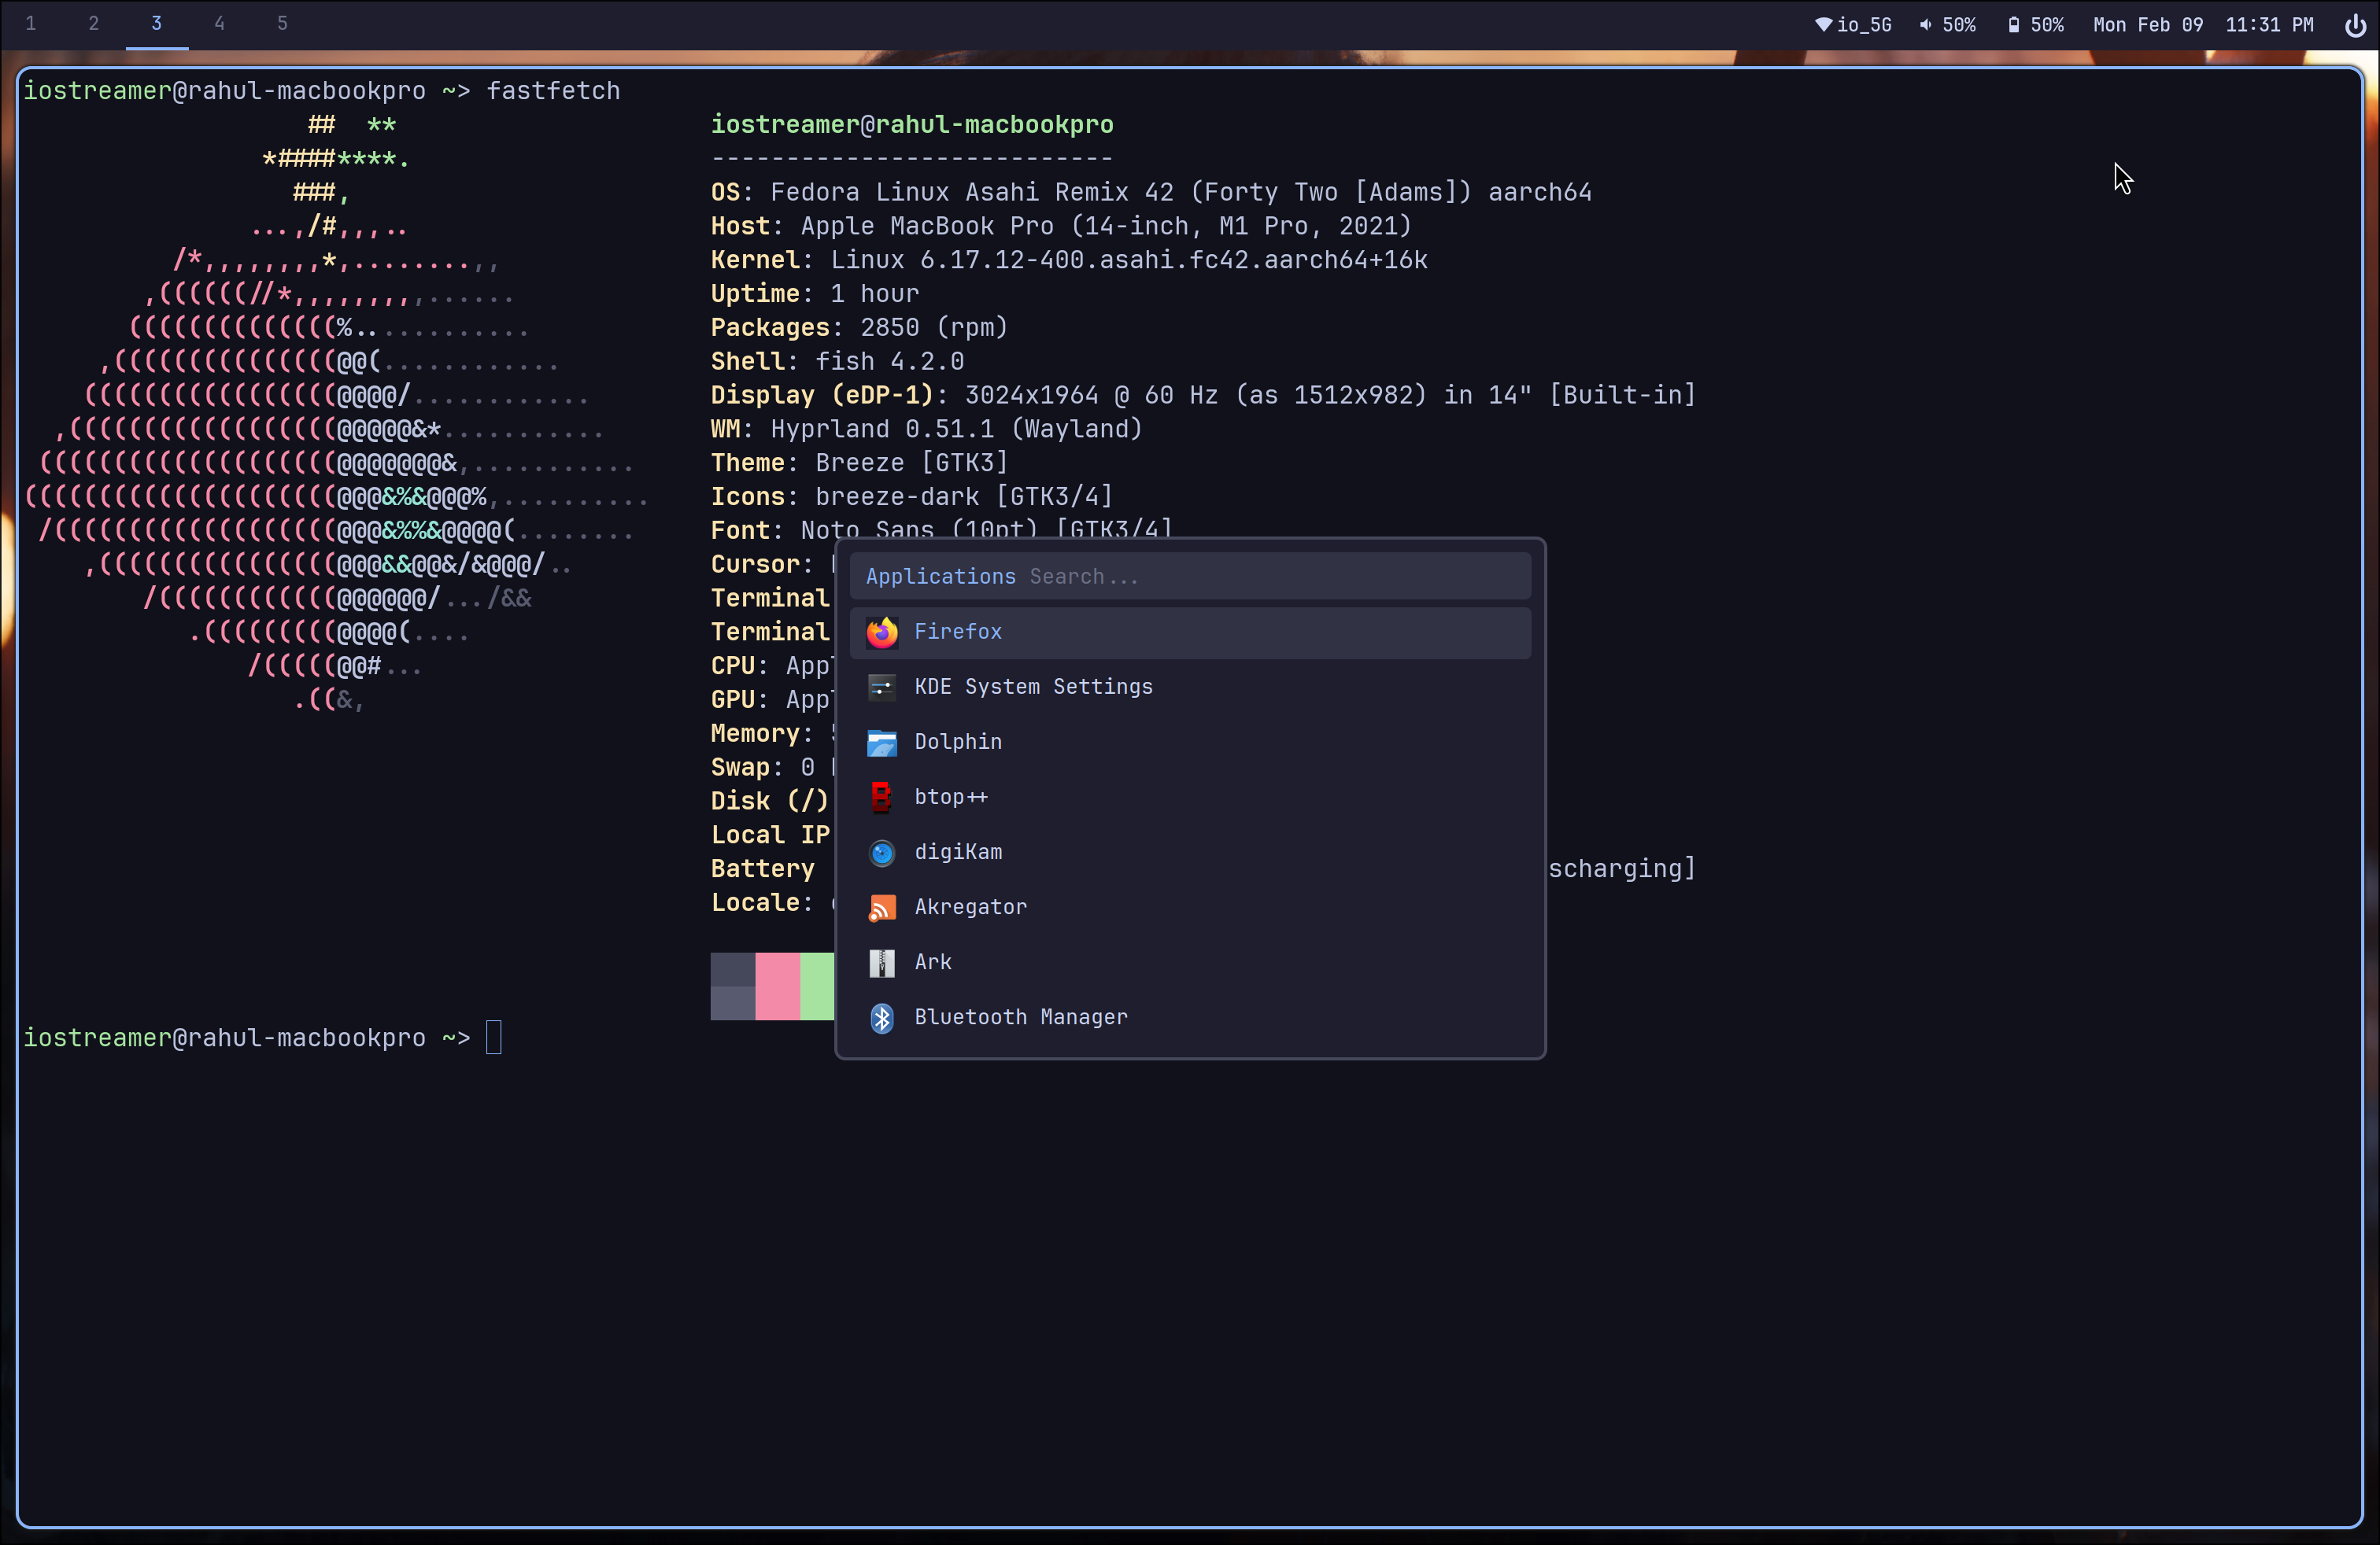This screenshot has width=2380, height=1545.
Task: Click the Dolphin file manager icon
Action: coord(881,742)
